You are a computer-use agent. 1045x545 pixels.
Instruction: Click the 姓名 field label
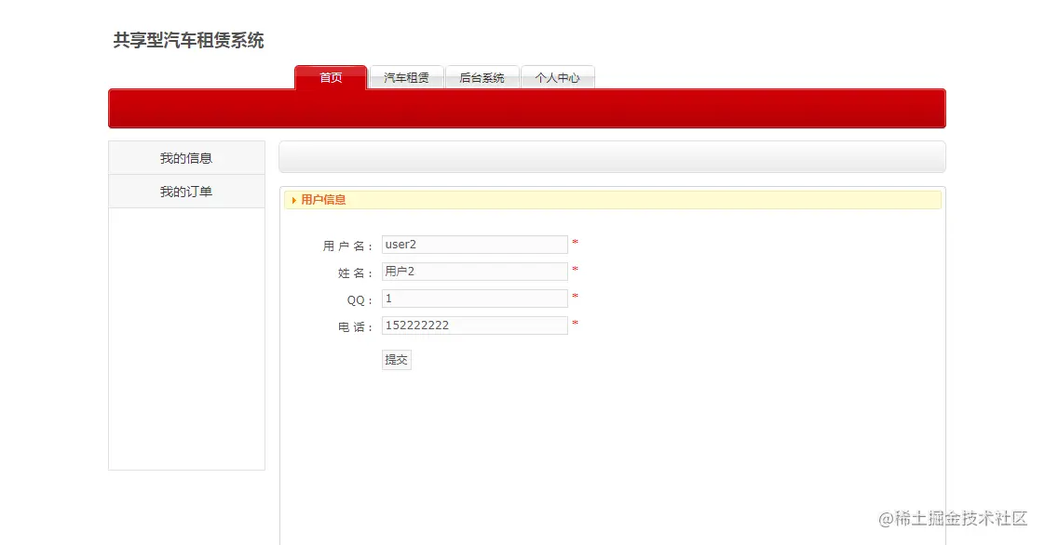pyautogui.click(x=355, y=272)
